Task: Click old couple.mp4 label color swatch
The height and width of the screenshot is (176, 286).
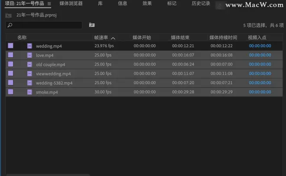Action: coord(10,64)
